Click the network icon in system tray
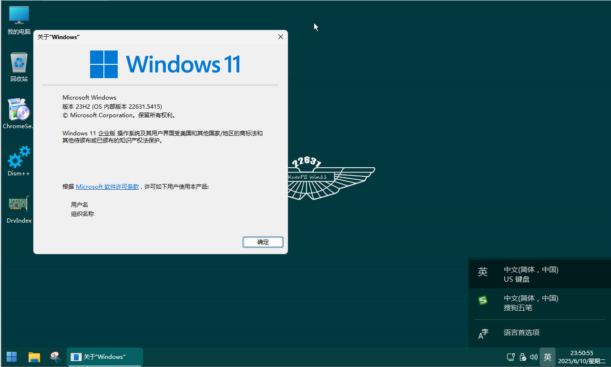The height and width of the screenshot is (367, 611). (510, 357)
